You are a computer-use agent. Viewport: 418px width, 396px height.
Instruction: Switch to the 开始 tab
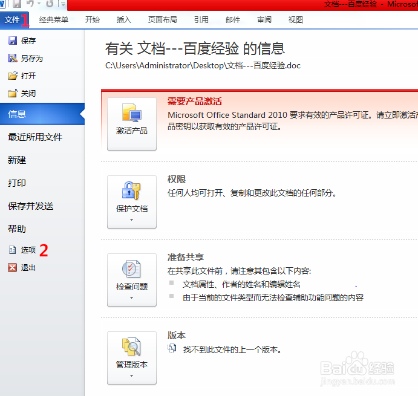tap(92, 20)
